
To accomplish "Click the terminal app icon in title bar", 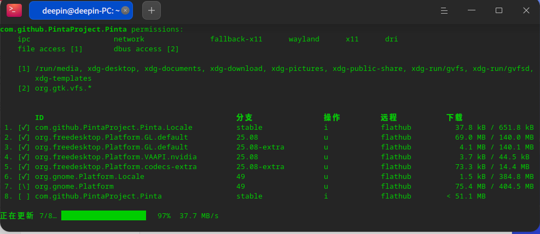I will tap(14, 10).
